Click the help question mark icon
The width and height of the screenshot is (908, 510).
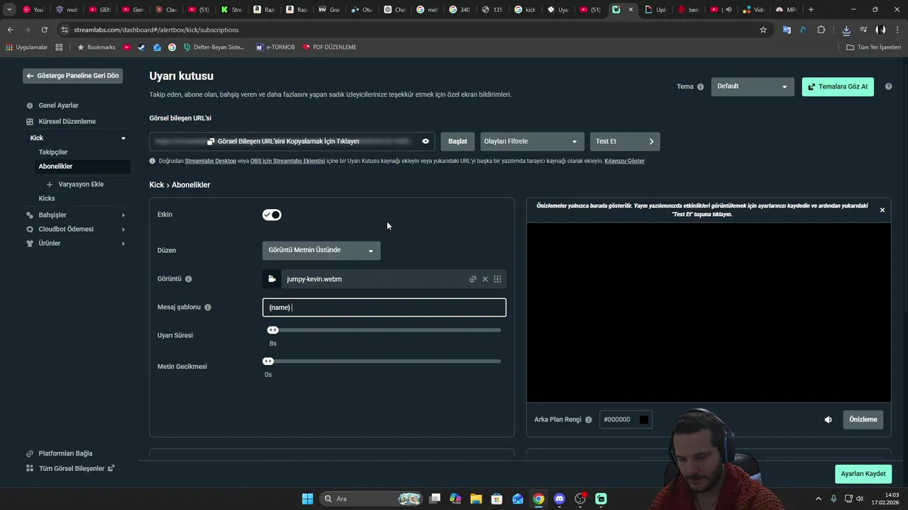click(x=888, y=86)
